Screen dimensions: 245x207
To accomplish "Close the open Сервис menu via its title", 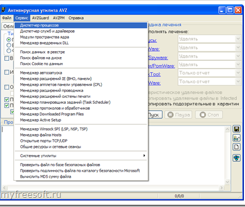I will pyautogui.click(x=22, y=18).
